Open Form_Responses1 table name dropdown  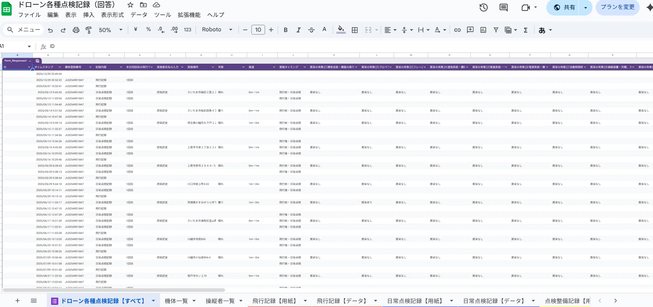click(x=30, y=61)
